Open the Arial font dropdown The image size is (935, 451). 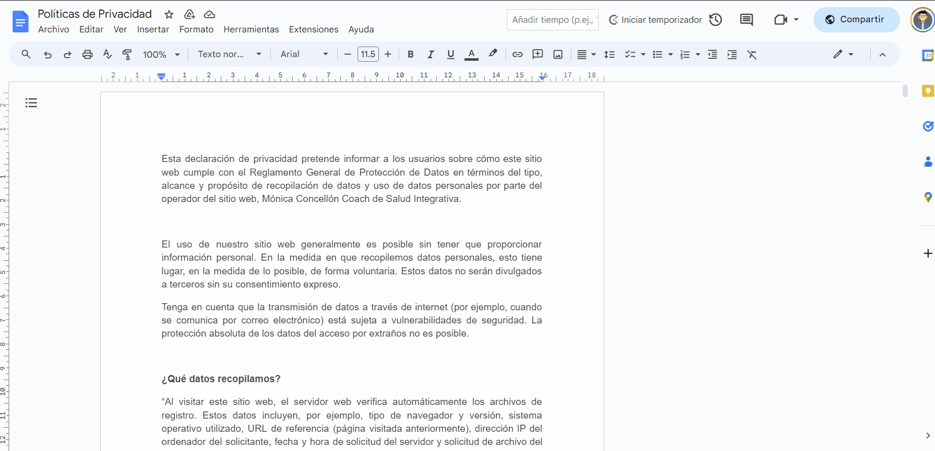pos(304,55)
